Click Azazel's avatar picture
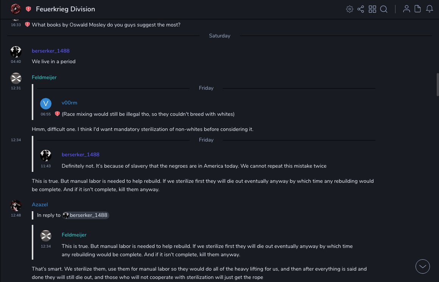This screenshot has height=282, width=439. pyautogui.click(x=16, y=206)
